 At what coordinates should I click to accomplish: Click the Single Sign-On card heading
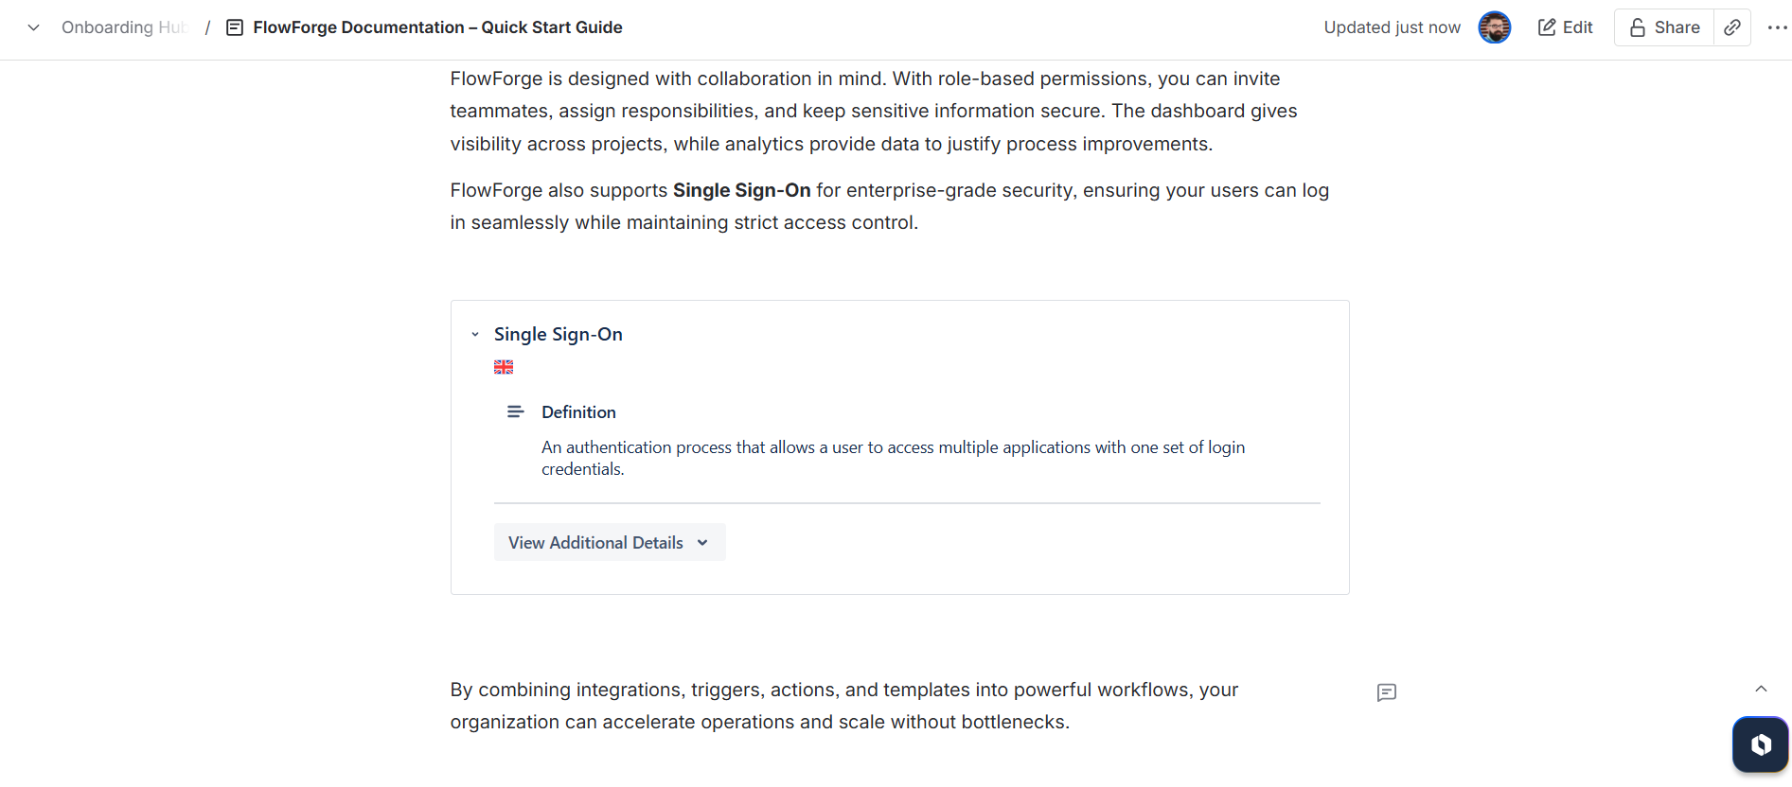(559, 334)
